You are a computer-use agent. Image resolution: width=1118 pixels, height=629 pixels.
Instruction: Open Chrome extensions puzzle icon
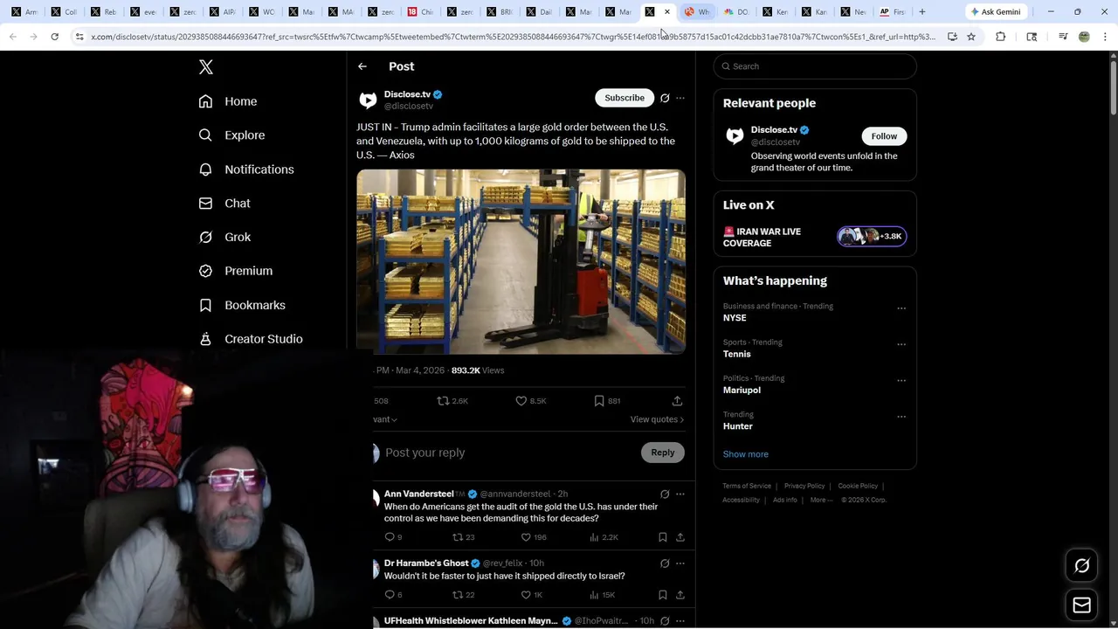(1001, 37)
